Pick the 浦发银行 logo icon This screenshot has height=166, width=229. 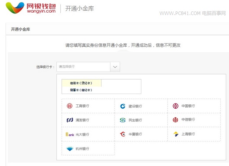tap(70, 120)
